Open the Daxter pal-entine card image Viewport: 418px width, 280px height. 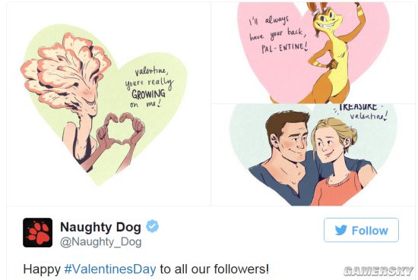point(313,53)
